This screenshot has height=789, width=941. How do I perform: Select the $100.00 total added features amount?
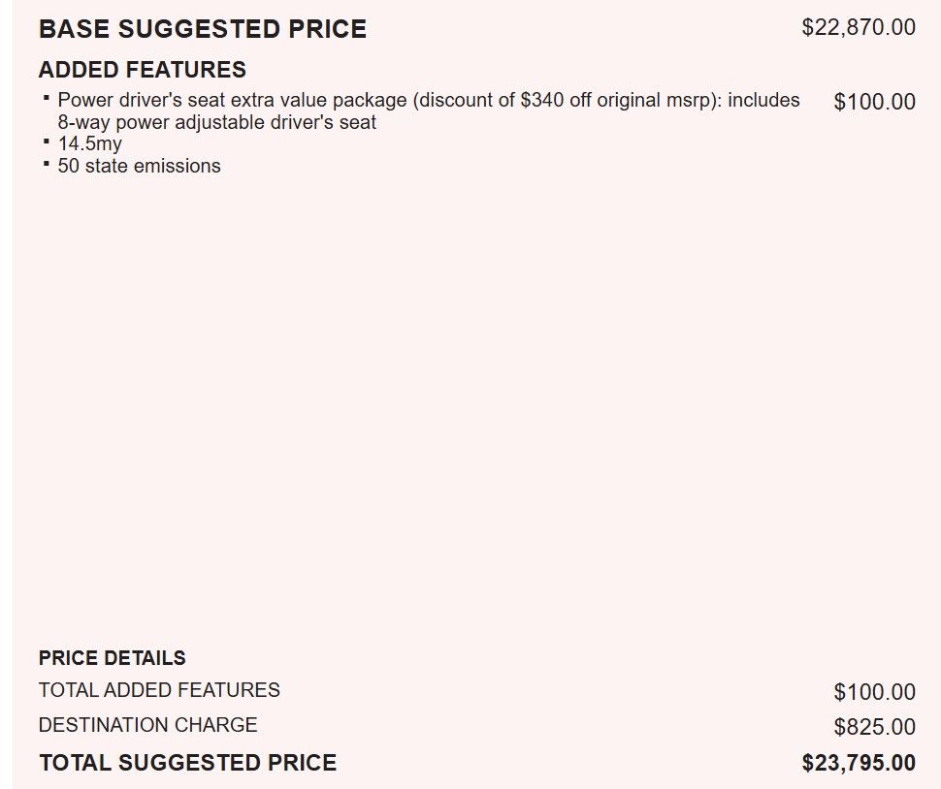(874, 692)
